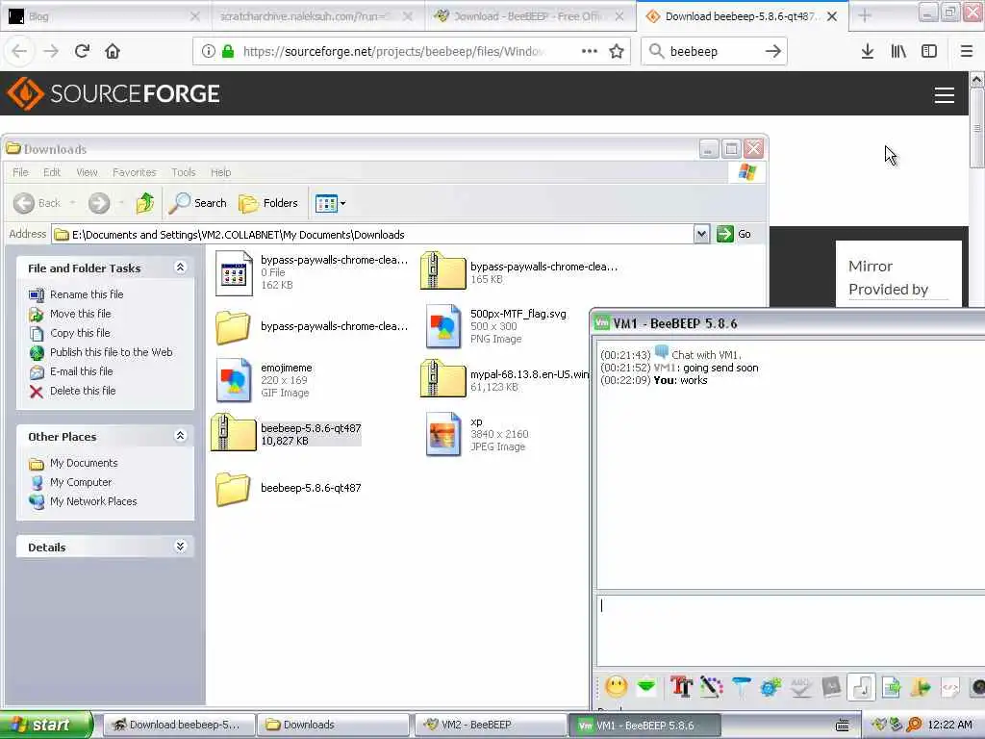
Task: Click the send folder icon with green arrow
Action: click(921, 687)
